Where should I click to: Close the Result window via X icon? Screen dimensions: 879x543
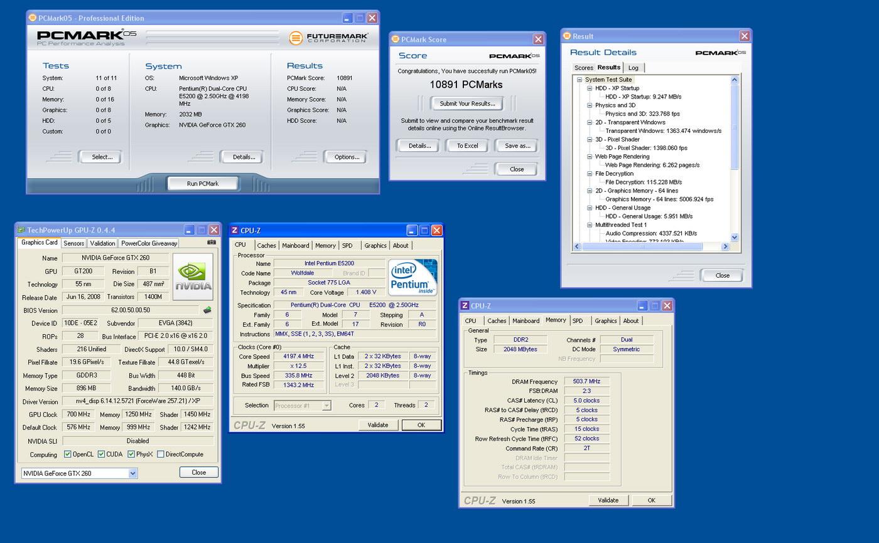click(744, 36)
